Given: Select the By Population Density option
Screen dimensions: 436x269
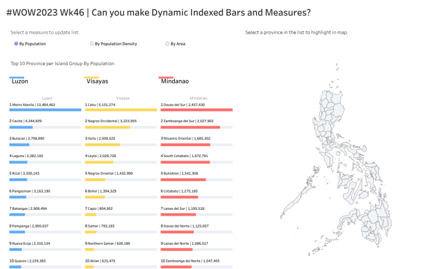Looking at the screenshot, I should point(92,43).
